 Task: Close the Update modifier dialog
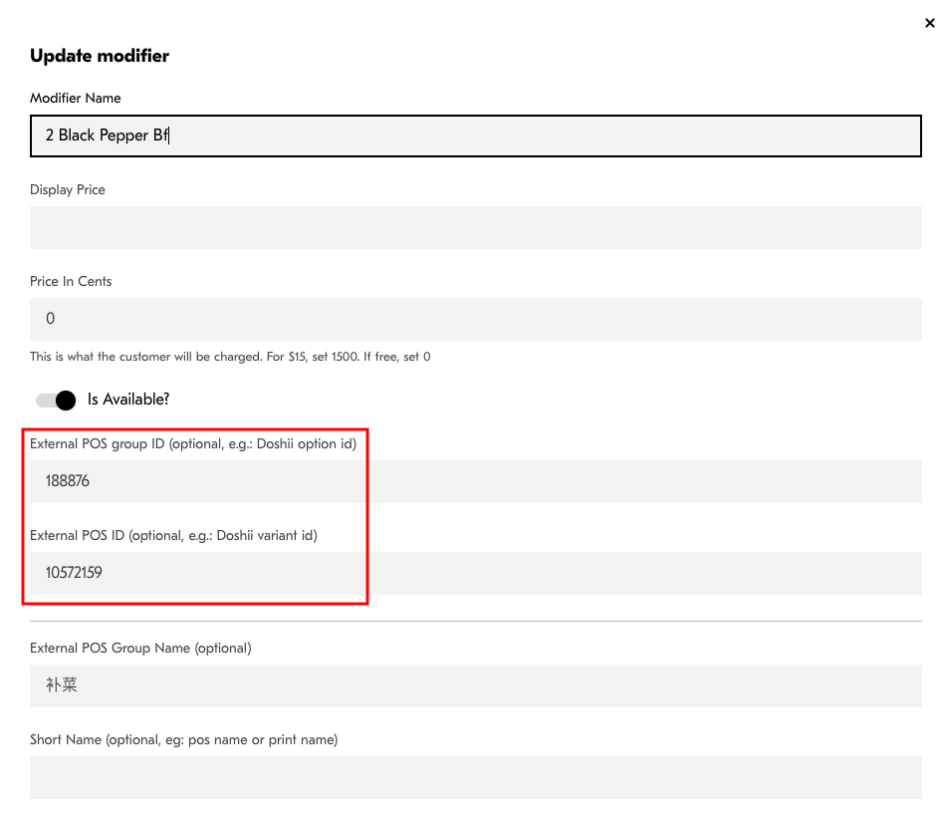[x=929, y=22]
